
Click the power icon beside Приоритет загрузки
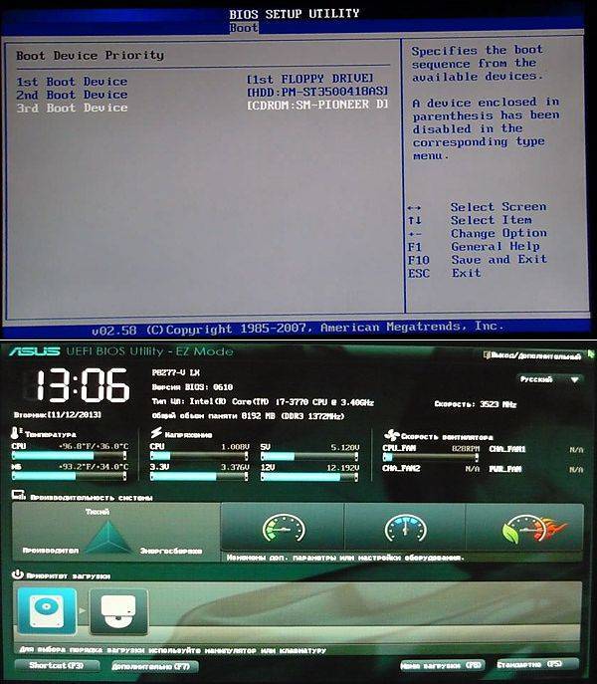click(18, 574)
